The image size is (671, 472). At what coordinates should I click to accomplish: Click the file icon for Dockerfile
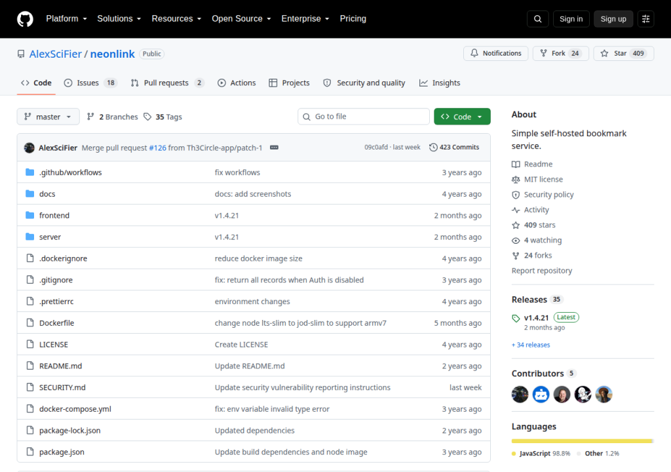pos(30,323)
